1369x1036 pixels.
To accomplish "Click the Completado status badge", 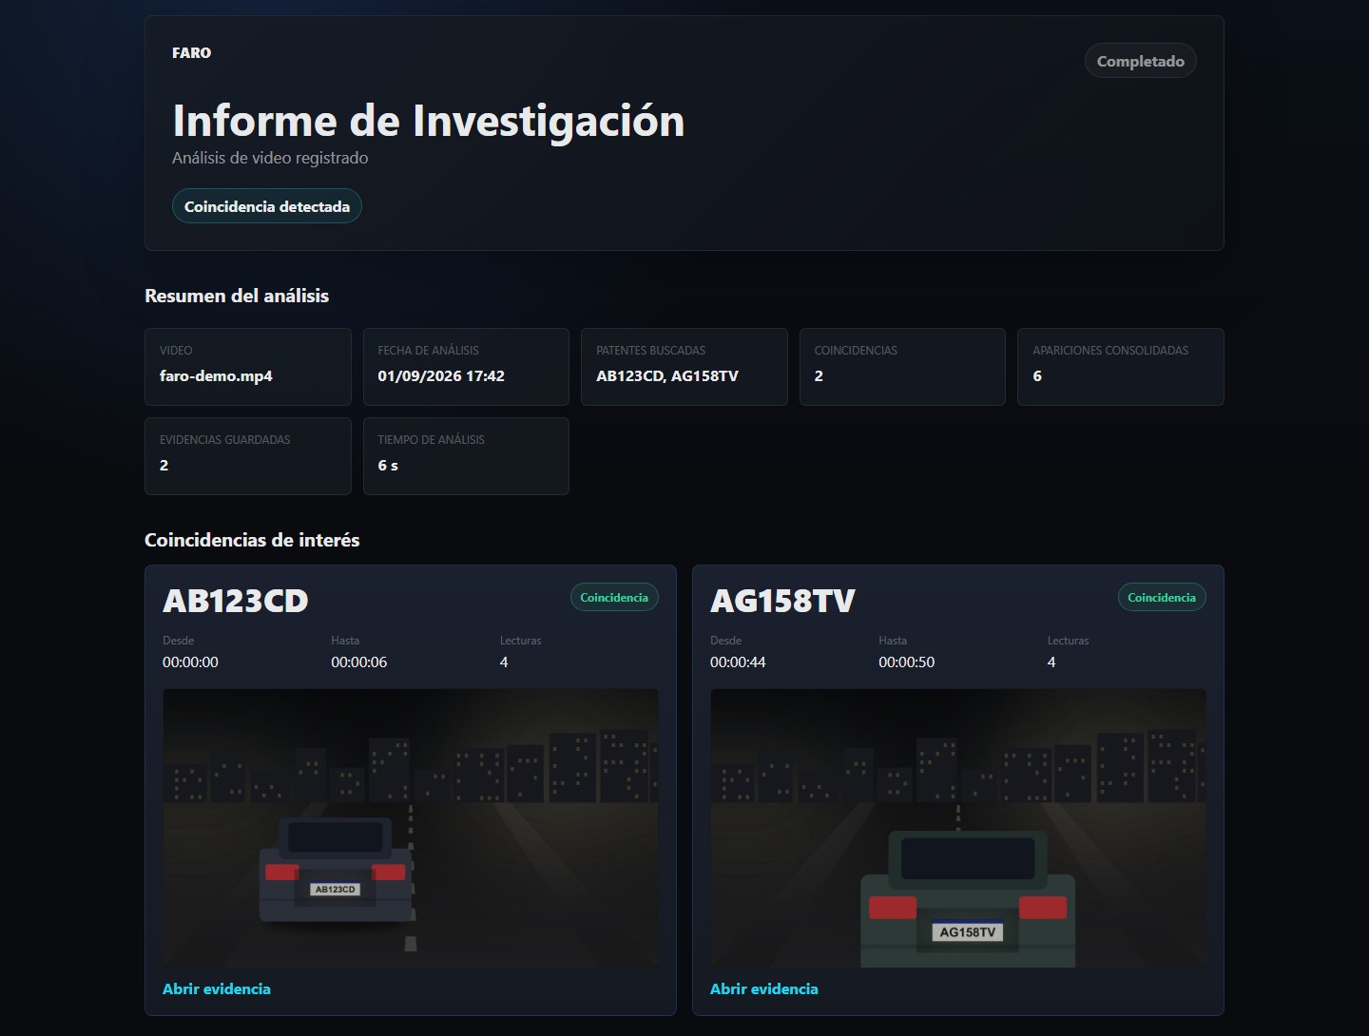I will coord(1140,61).
